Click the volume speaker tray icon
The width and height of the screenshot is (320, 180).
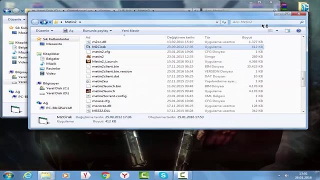[286, 175]
